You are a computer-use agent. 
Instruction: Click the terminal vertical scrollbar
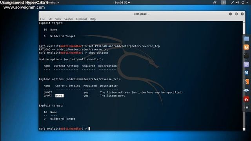tap(244, 76)
